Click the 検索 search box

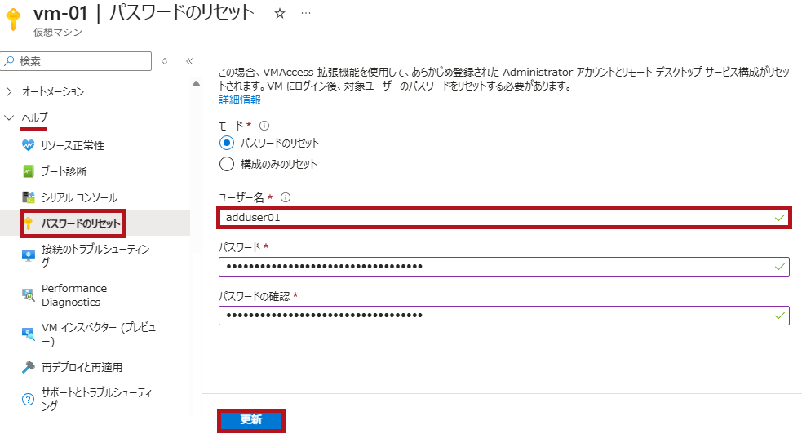tap(76, 61)
